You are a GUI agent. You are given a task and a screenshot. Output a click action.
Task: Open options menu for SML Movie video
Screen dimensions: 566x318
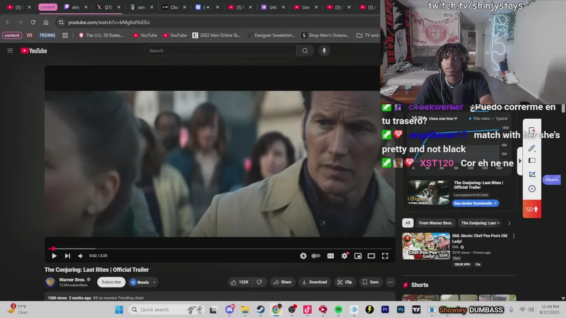(514, 236)
